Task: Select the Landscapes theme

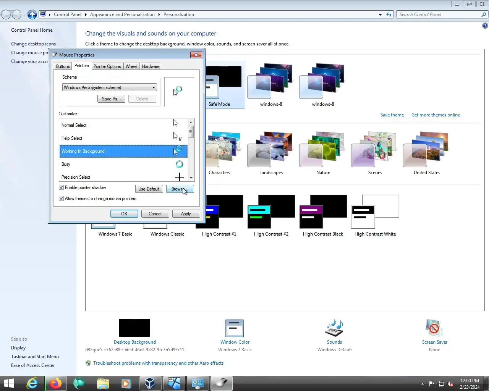Action: pos(271,153)
